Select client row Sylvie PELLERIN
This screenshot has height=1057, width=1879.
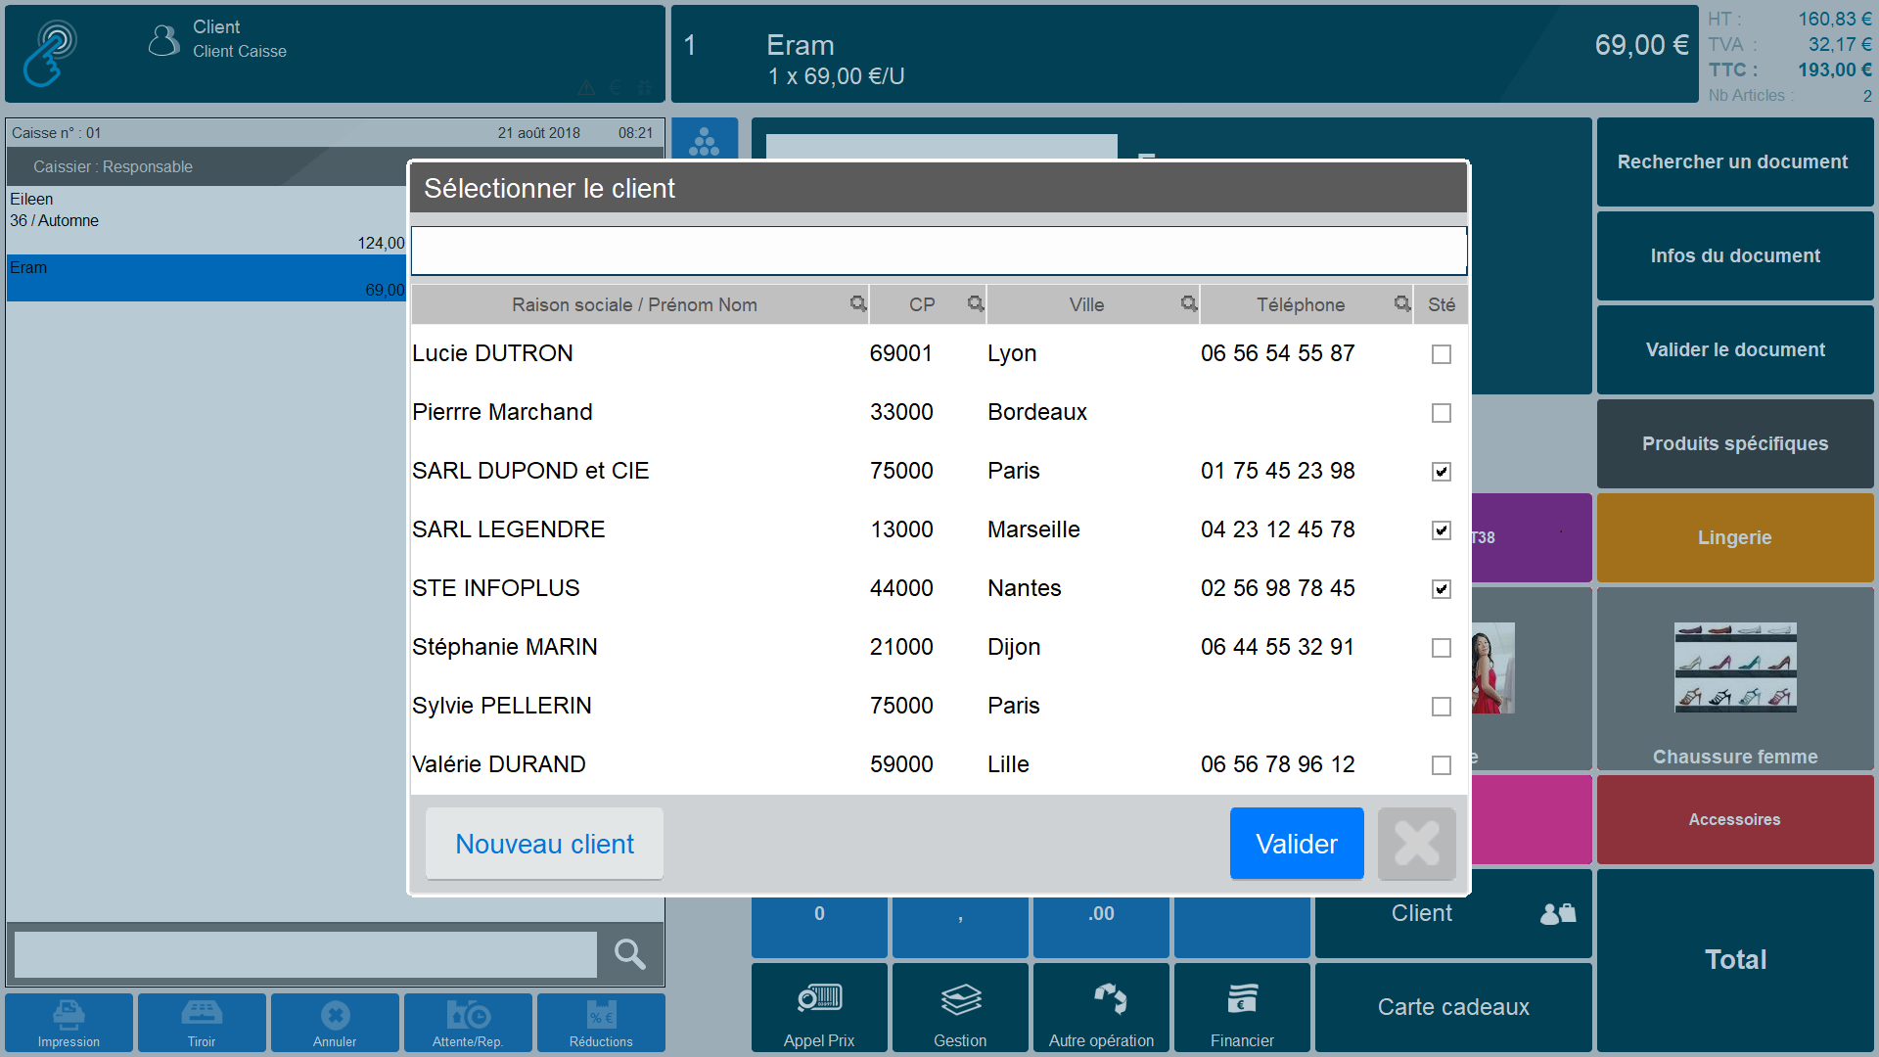pyautogui.click(x=939, y=707)
